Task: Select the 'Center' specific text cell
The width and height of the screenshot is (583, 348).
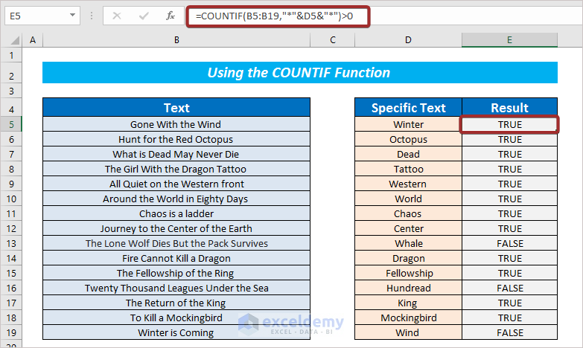Action: coord(408,228)
